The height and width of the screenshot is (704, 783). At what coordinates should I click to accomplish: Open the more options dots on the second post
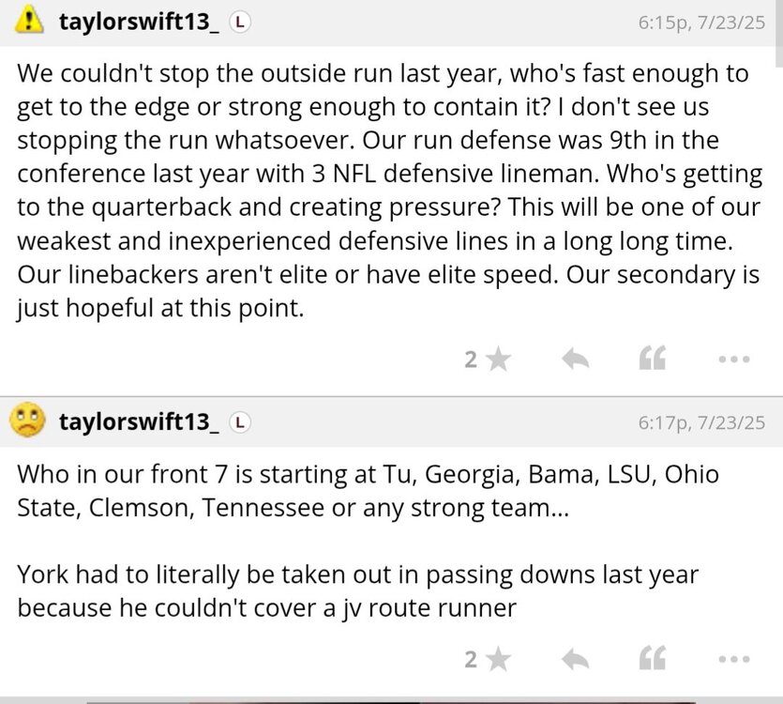(732, 660)
